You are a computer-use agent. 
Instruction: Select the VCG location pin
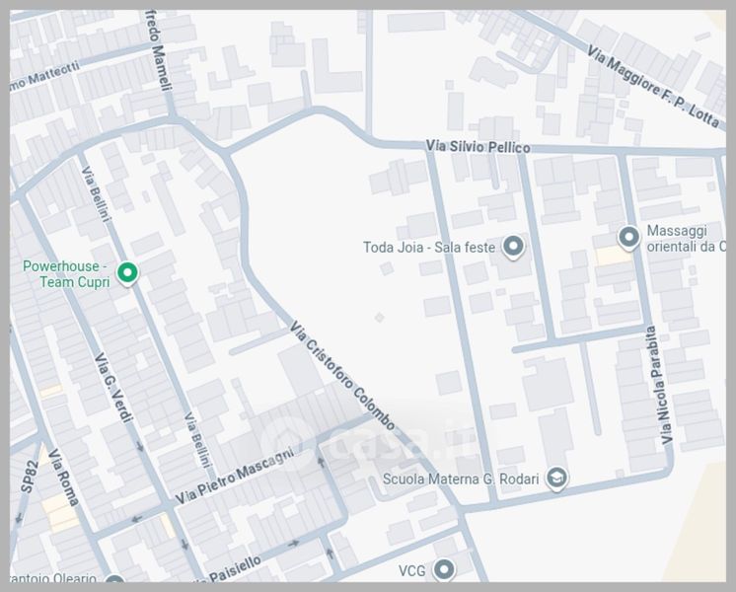pyautogui.click(x=444, y=569)
